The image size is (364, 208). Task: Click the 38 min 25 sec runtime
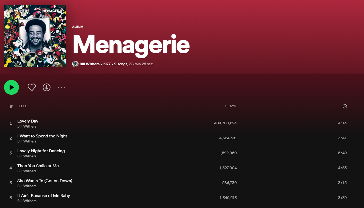141,64
